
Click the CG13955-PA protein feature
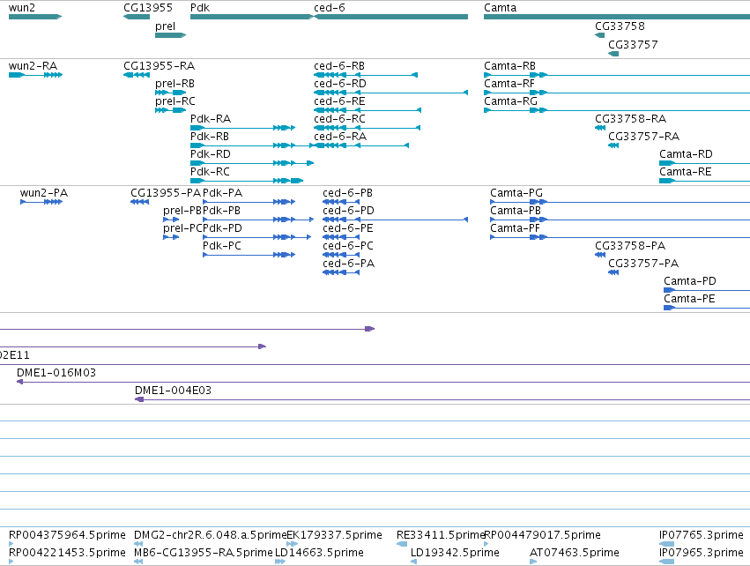(x=139, y=202)
